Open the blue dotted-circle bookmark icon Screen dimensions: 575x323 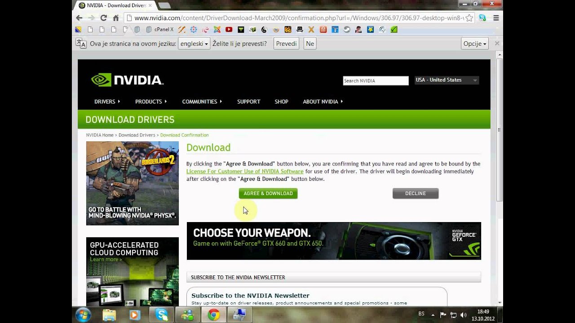coord(194,30)
